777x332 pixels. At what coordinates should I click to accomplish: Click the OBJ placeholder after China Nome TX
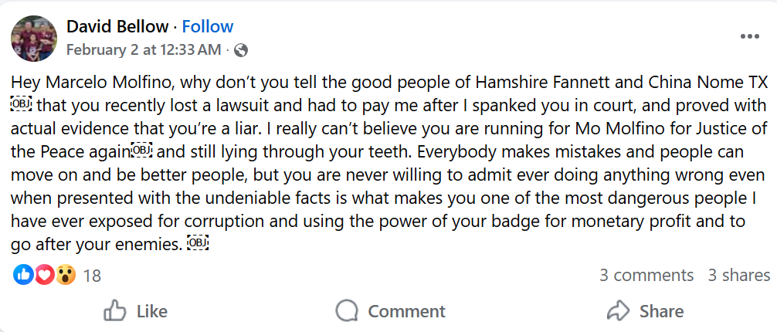(x=21, y=103)
